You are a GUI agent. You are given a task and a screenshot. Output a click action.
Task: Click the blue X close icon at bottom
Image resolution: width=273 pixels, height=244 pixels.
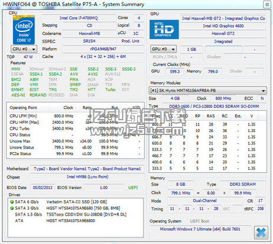tap(261, 233)
